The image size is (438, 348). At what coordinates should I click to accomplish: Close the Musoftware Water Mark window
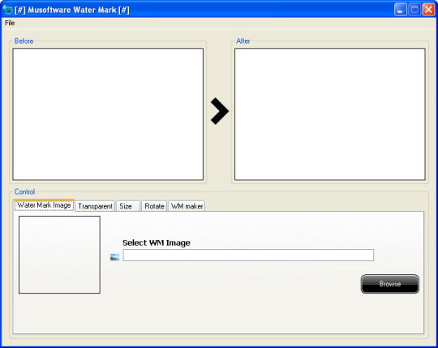click(x=428, y=10)
